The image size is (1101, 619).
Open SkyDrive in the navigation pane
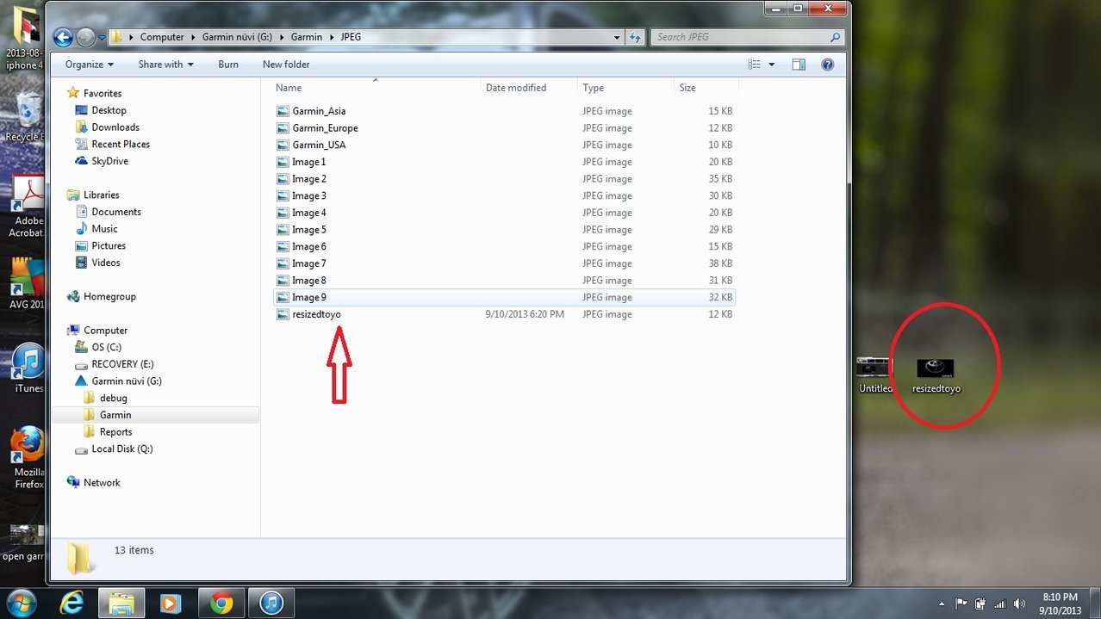click(x=109, y=161)
